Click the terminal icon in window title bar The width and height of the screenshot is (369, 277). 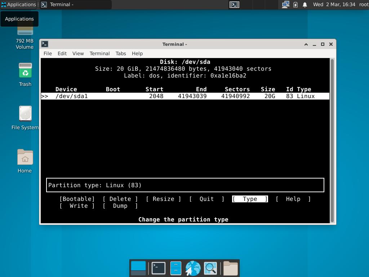tap(45, 44)
